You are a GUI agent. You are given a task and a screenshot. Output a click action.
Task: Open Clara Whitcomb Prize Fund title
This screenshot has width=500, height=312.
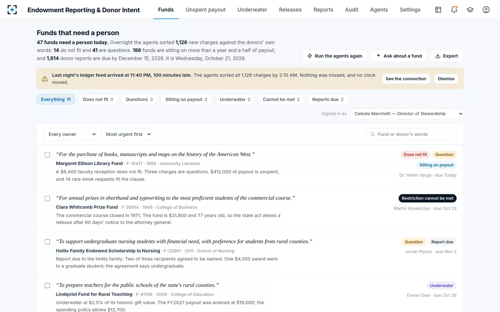click(x=87, y=207)
